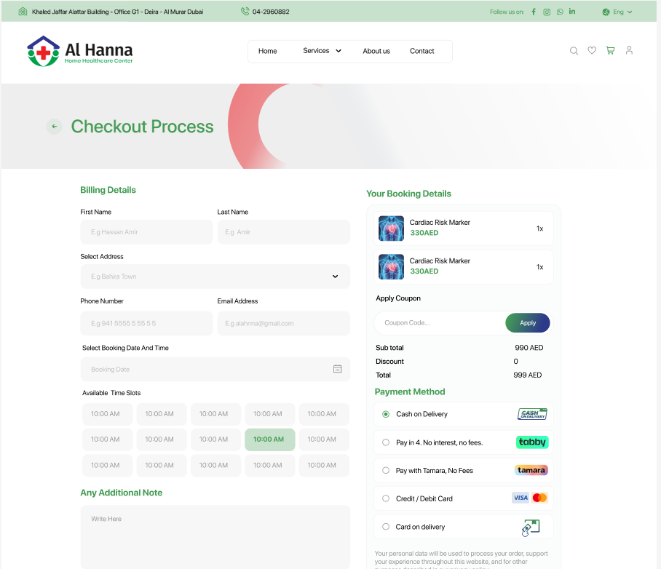The width and height of the screenshot is (661, 569).
Task: Go back using the arrow beside Checkout Process
Action: (x=54, y=127)
